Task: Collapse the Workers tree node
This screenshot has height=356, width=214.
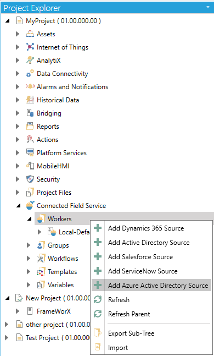Action: [x=29, y=219]
